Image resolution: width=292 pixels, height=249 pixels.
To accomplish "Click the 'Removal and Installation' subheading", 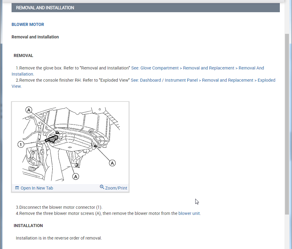I will [35, 37].
